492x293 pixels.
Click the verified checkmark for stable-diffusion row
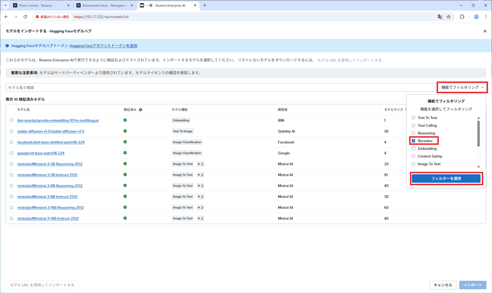[125, 131]
